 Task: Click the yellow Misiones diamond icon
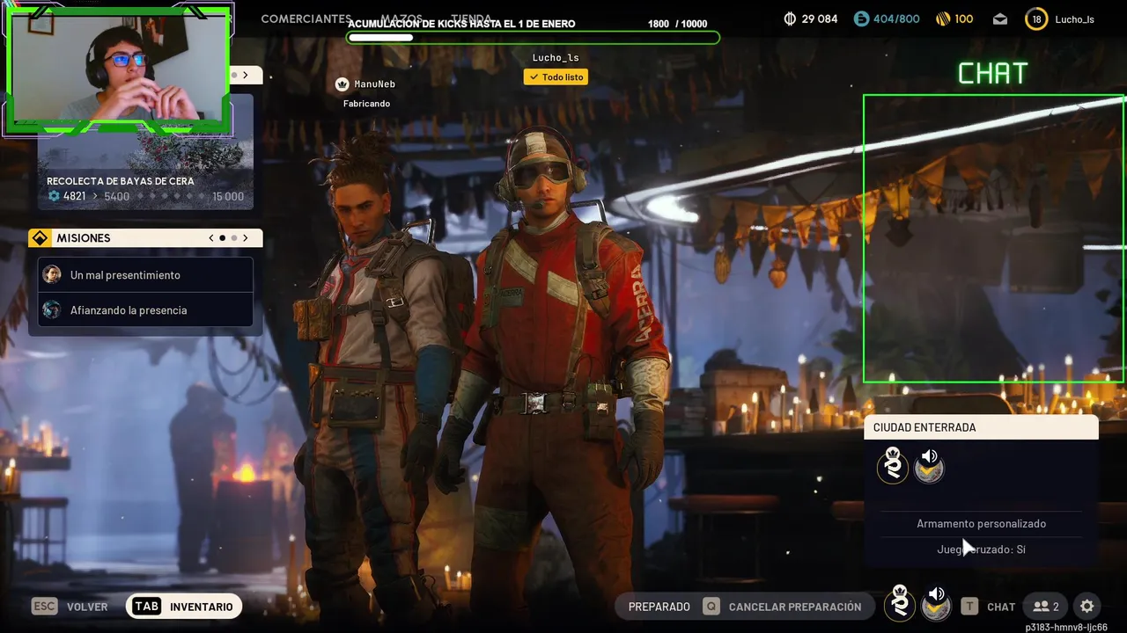pyautogui.click(x=40, y=238)
